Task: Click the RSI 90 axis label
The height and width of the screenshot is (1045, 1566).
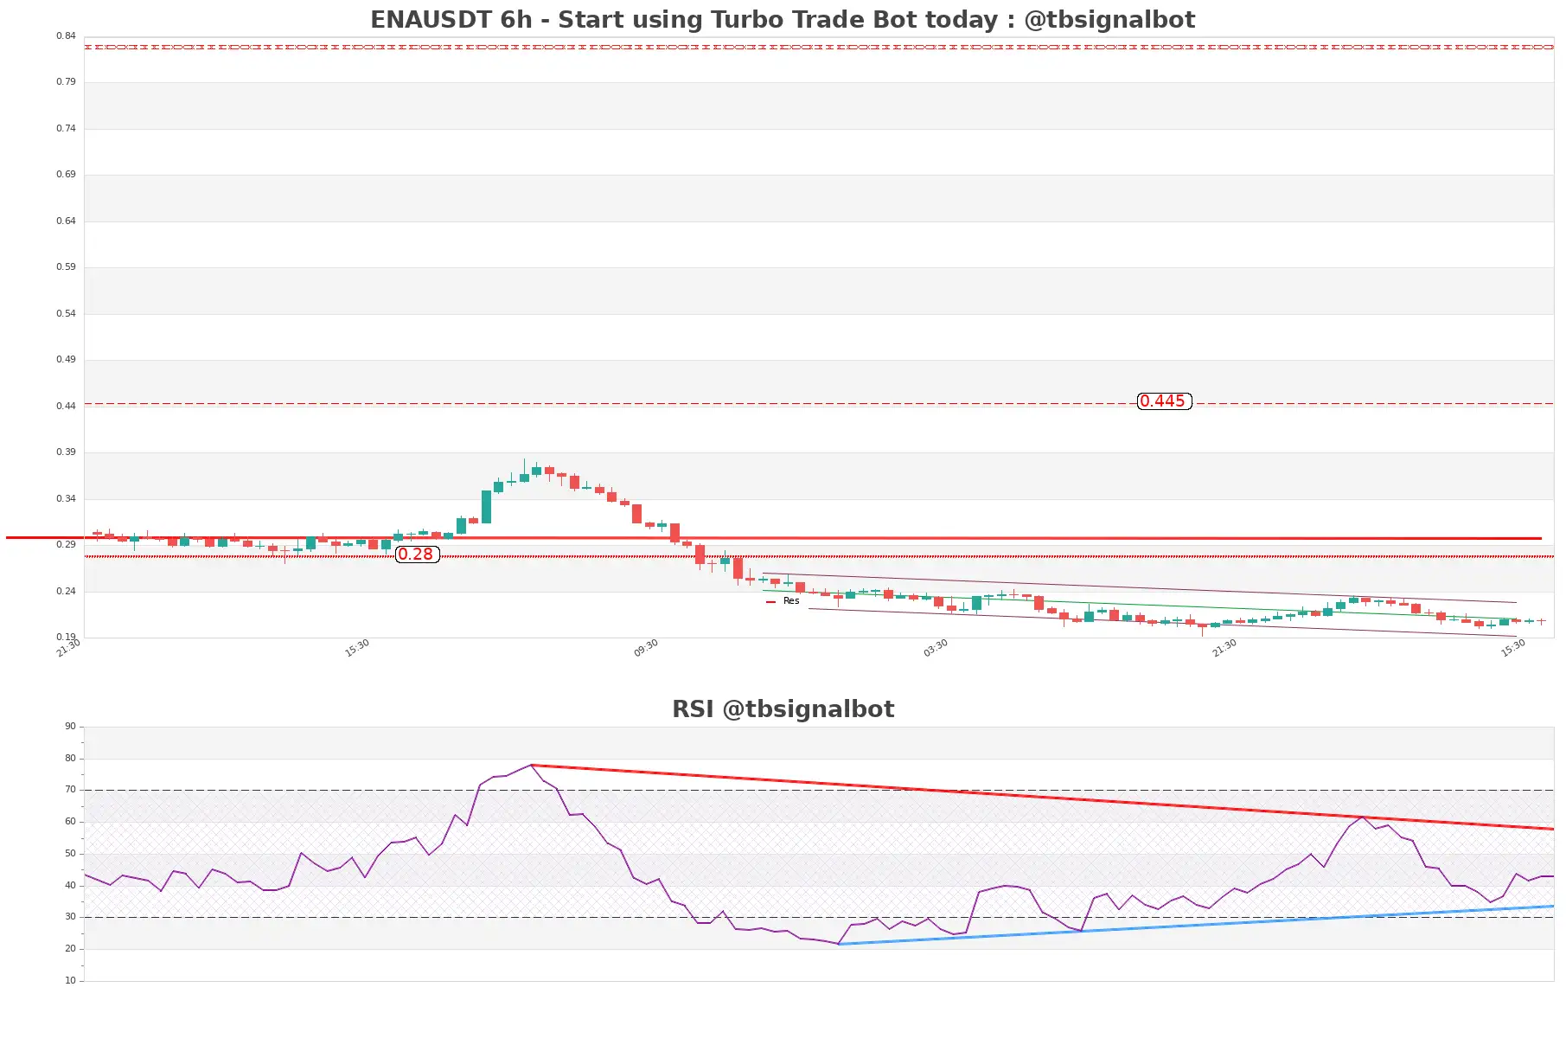Action: coord(70,727)
